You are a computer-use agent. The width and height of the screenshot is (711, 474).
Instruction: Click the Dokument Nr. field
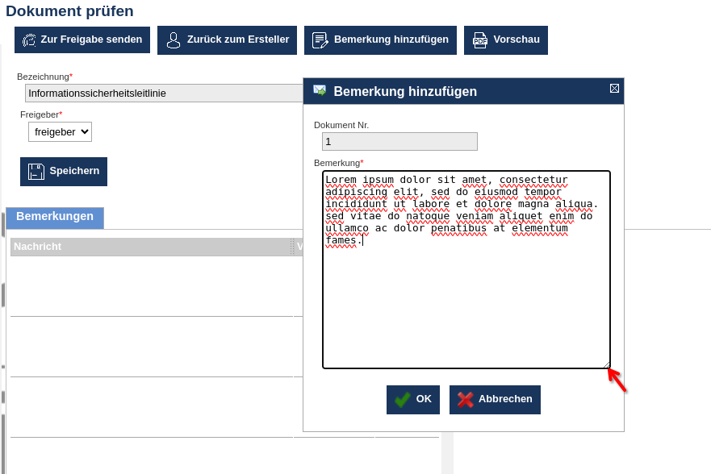pos(399,142)
